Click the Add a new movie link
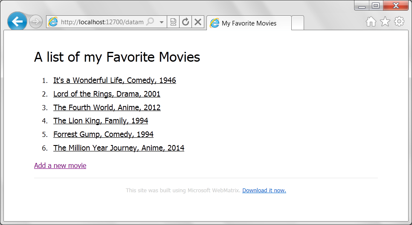 (60, 165)
